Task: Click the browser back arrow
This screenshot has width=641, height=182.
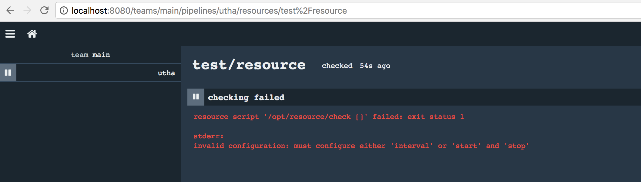Action: tap(10, 10)
